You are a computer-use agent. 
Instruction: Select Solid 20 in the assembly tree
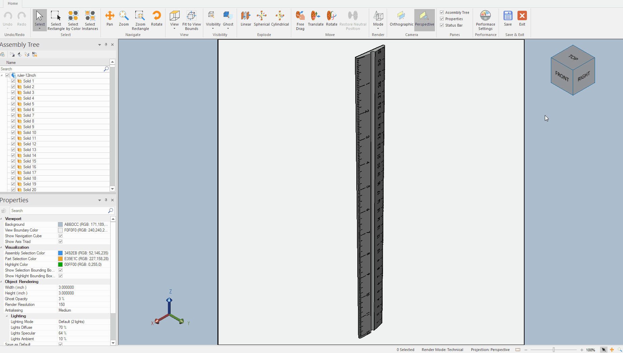30,190
